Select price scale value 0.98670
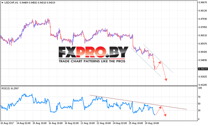 click(203, 2)
